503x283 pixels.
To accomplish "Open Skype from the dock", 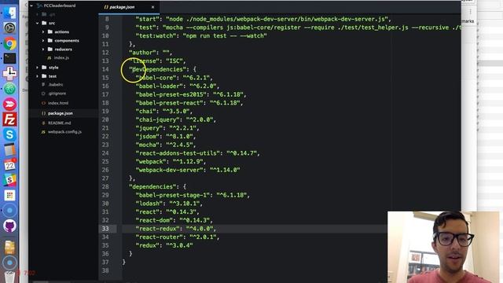I will (x=9, y=134).
